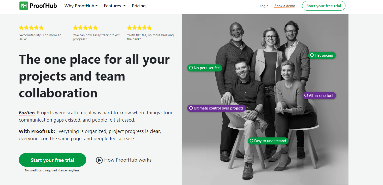Screen dimensions: 383x185
Task: Click the underlined word team in the headline
Action: click(x=110, y=77)
